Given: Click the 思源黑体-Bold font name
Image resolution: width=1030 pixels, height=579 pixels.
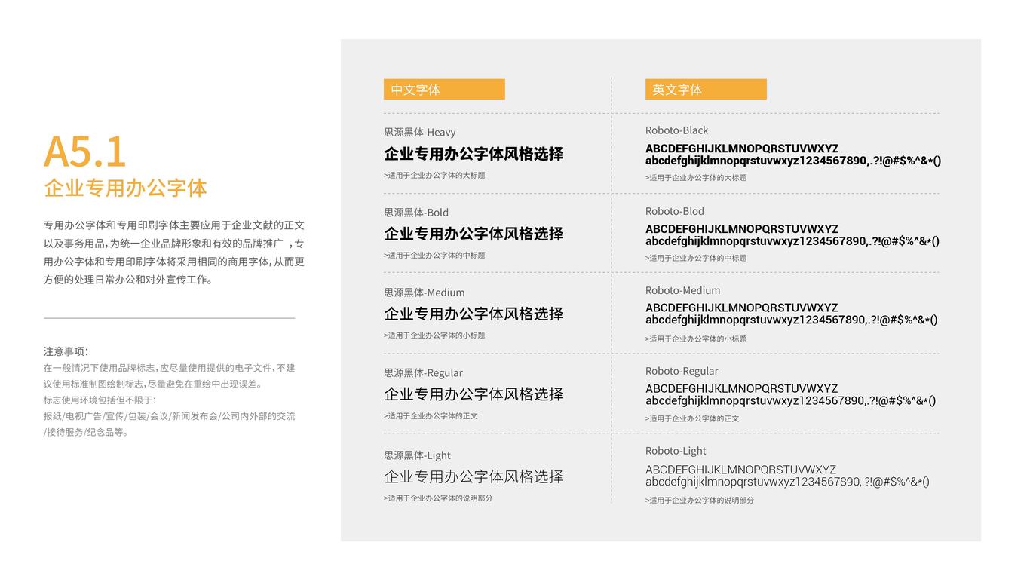Looking at the screenshot, I should pos(416,213).
